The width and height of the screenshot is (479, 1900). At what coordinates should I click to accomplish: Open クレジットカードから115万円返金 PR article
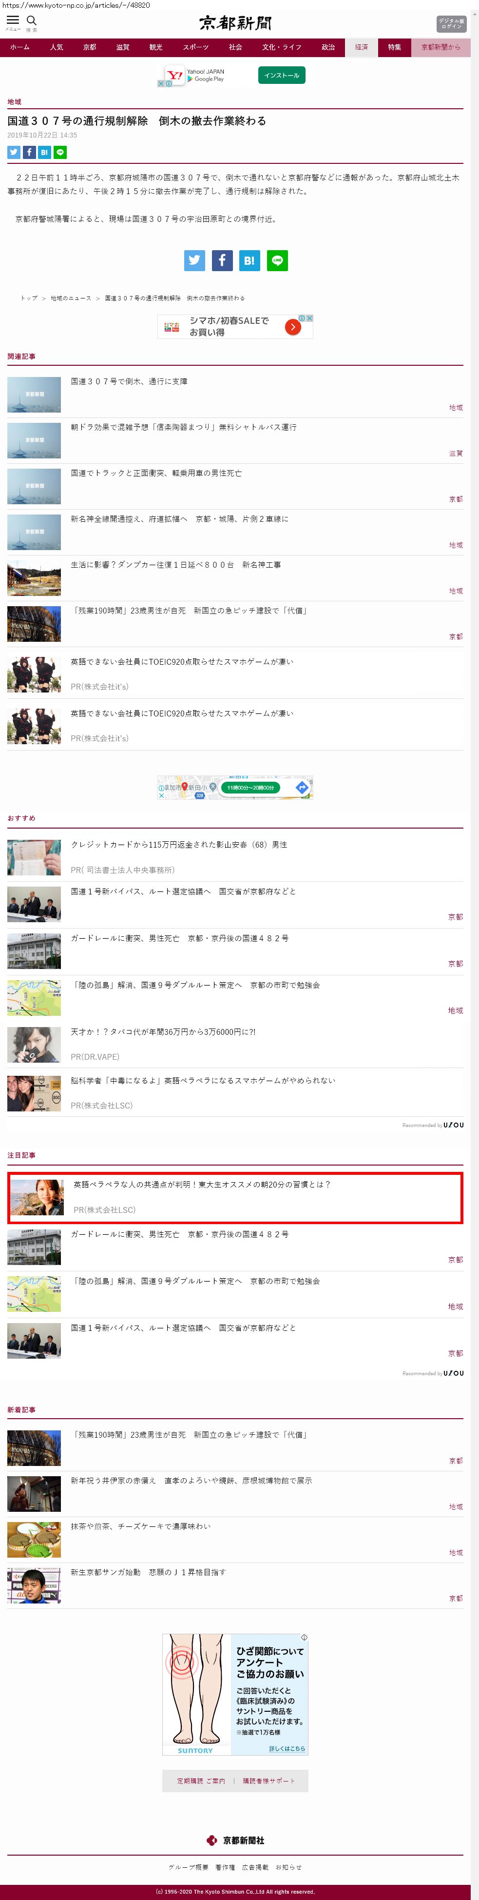pos(179,845)
